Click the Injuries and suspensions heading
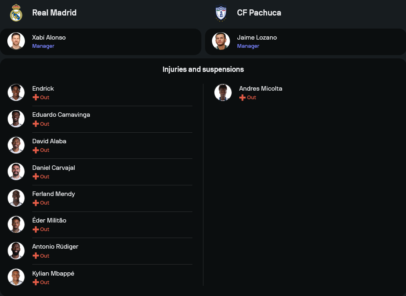Viewport: 406px width, 296px height. pos(203,69)
